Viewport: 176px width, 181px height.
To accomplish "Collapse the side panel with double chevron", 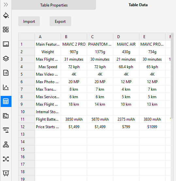I will pyautogui.click(x=6, y=5).
